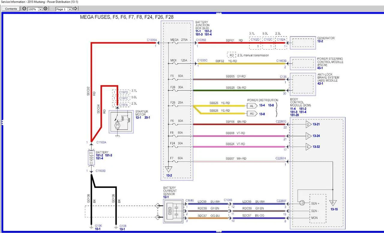
Task: Click the MIDI 125A fuse label
Action: pos(179,60)
